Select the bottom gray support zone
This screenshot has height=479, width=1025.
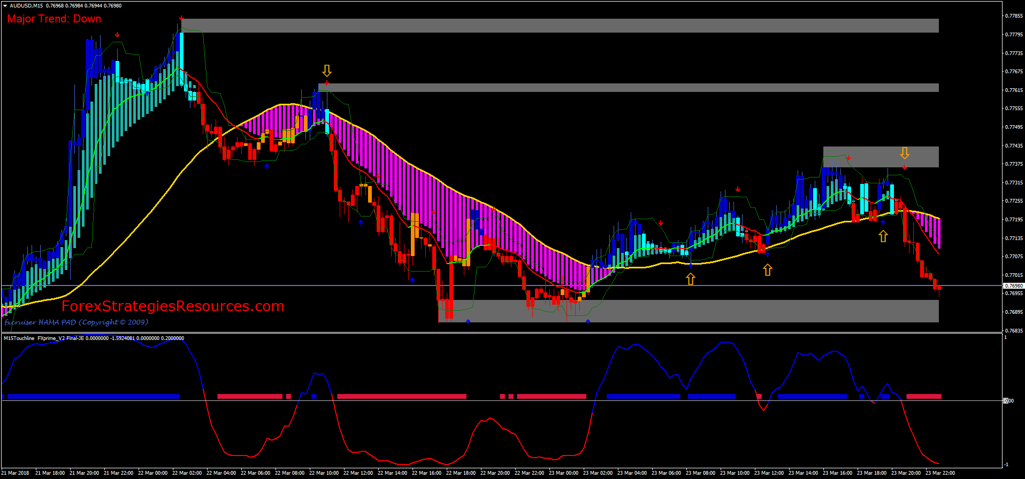pos(689,311)
